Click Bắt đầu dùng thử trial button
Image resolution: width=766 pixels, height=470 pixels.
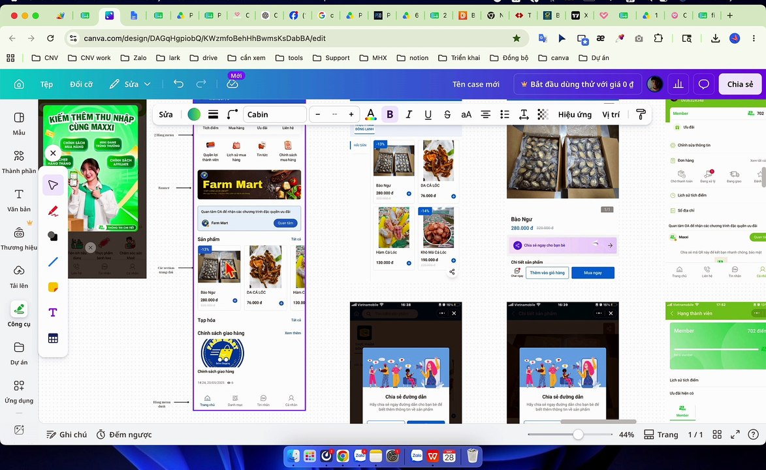[x=577, y=84]
